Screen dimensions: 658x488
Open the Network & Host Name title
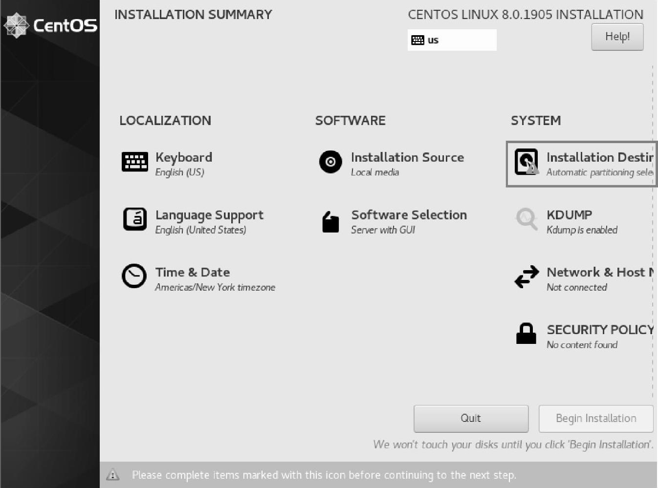600,272
